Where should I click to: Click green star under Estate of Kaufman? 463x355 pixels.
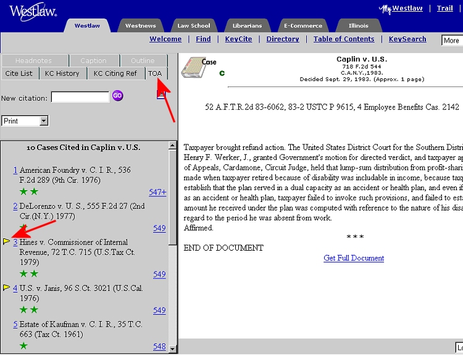[x=23, y=346]
